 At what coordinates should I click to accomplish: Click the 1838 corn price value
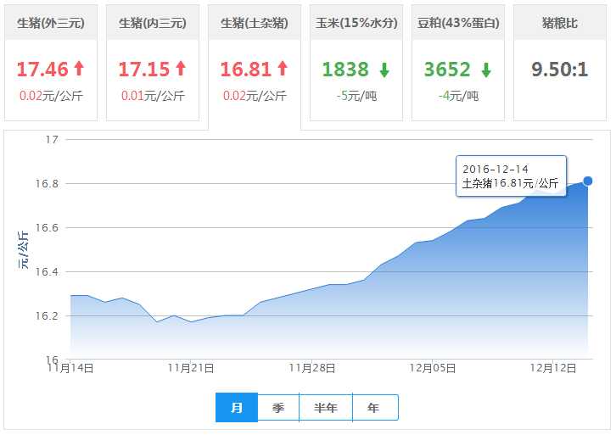click(x=346, y=70)
